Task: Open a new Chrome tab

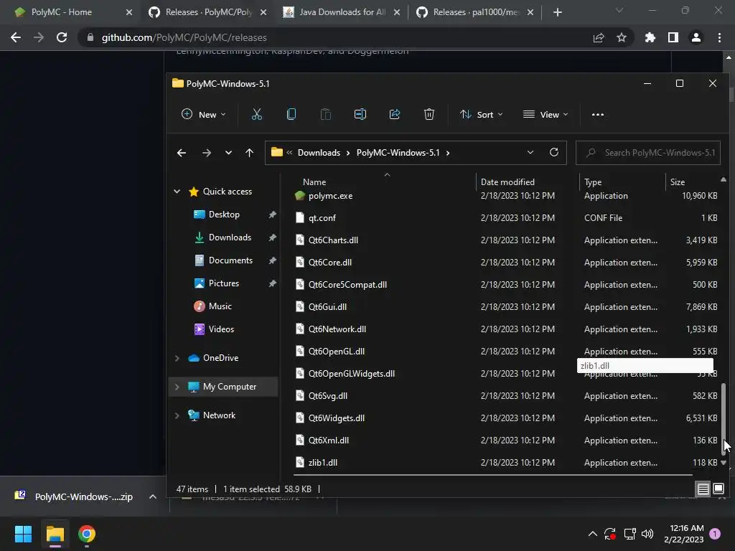Action: [557, 12]
